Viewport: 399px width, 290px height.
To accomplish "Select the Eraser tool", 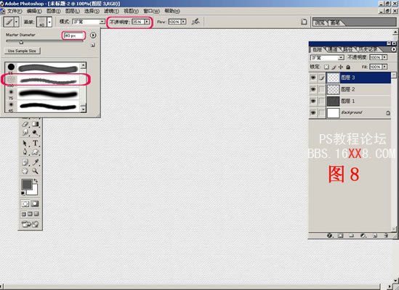I will pos(25,124).
